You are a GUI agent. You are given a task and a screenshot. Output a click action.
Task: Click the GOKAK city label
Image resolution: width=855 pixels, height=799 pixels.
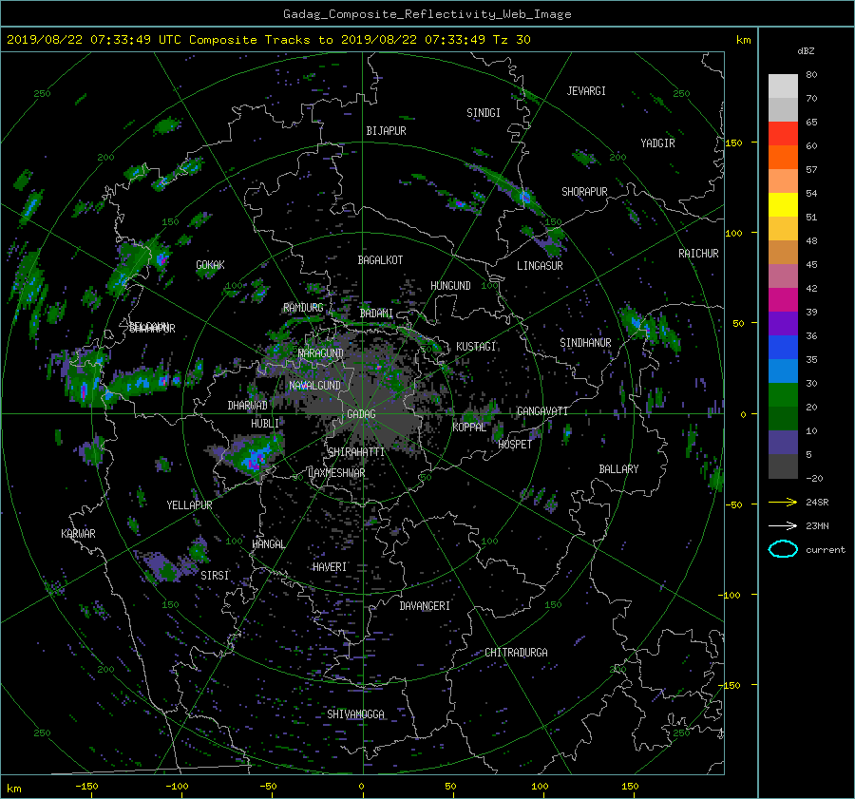tap(210, 265)
